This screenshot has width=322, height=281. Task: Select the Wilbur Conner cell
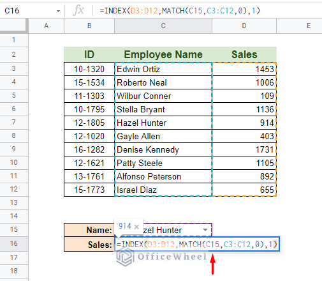163,96
